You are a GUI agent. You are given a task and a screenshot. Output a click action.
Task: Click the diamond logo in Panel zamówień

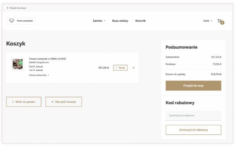[x=12, y=21]
